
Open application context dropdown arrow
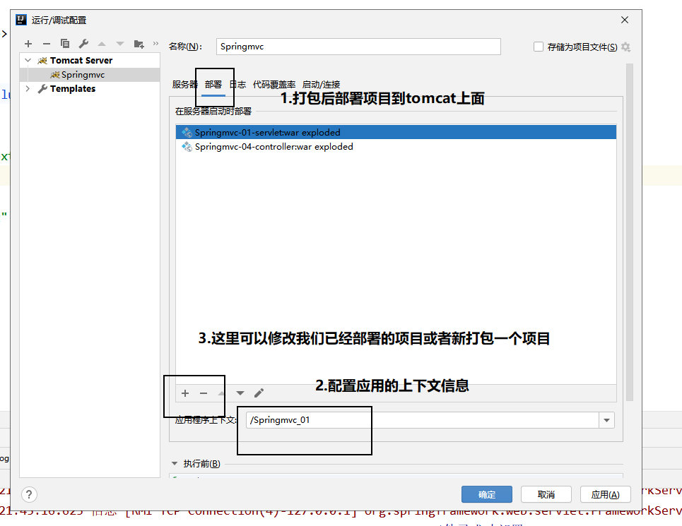pos(607,420)
